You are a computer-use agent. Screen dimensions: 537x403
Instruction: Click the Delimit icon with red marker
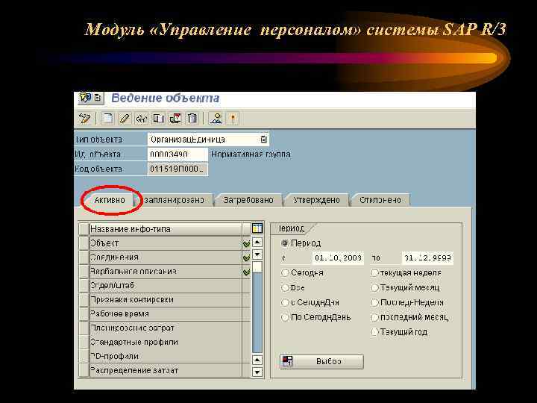tap(175, 119)
